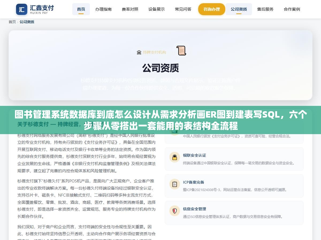Click the 银联安全认证 description text

(x=239, y=163)
